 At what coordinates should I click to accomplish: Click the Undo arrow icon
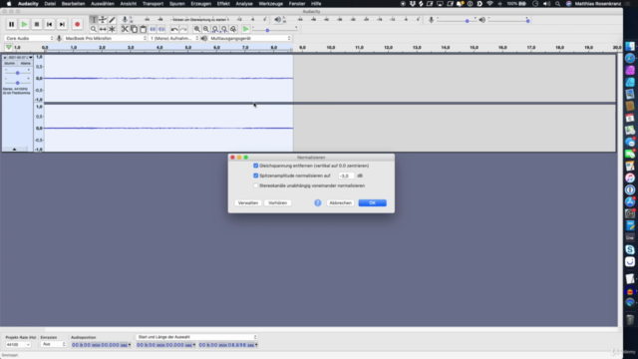click(174, 29)
